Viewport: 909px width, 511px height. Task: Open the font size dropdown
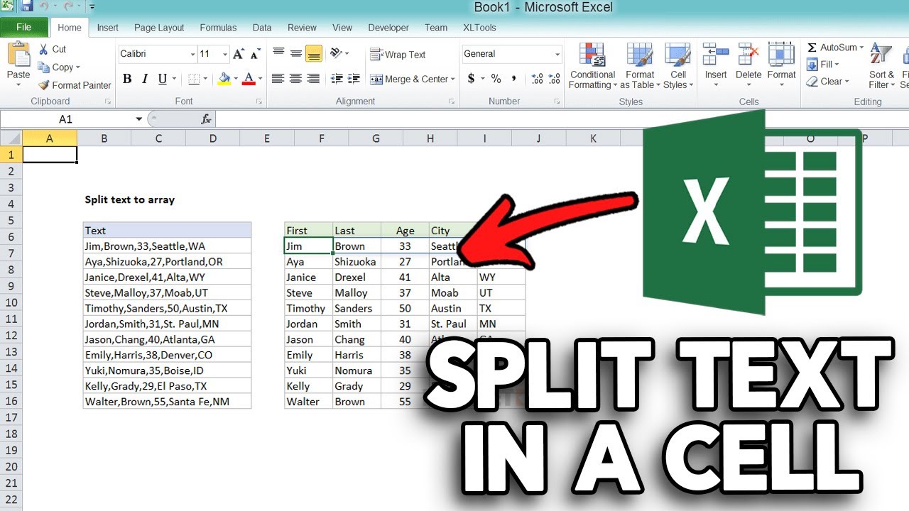[225, 55]
